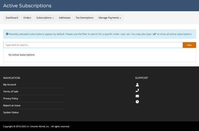
Task: Check the System Status link
Action: tap(11, 113)
